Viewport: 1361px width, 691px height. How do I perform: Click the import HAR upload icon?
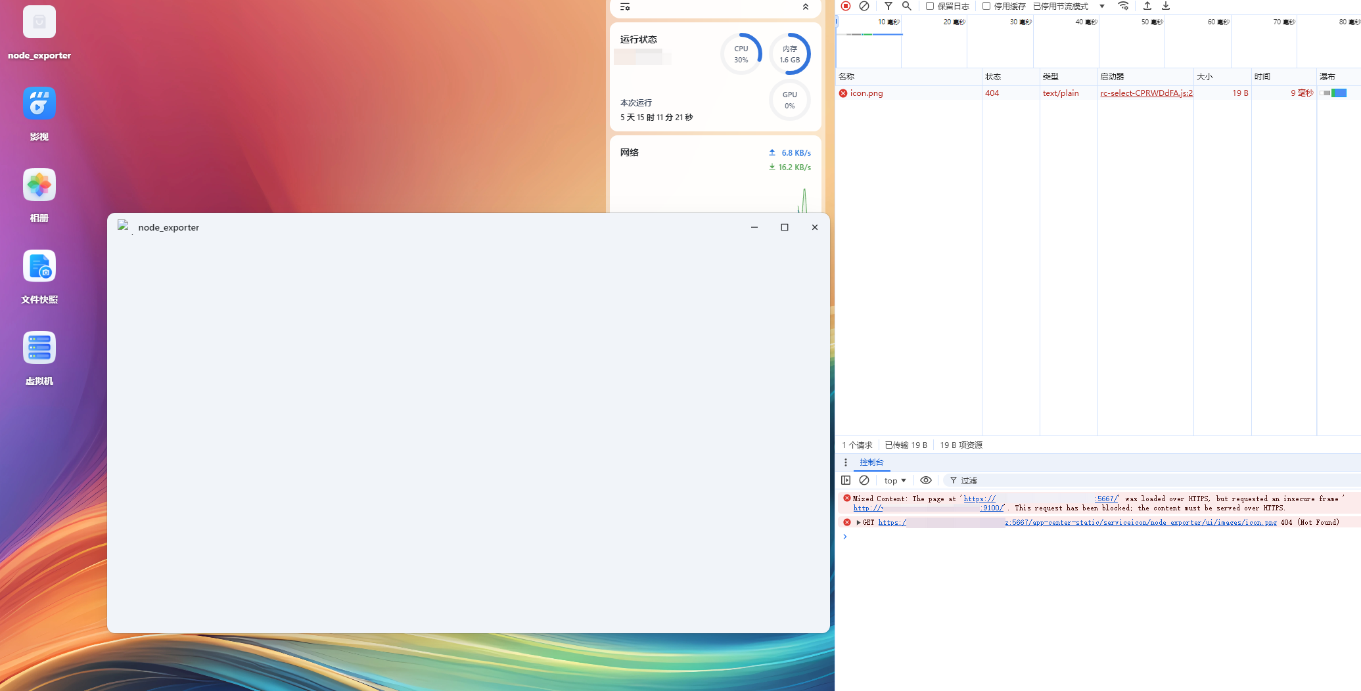point(1147,6)
